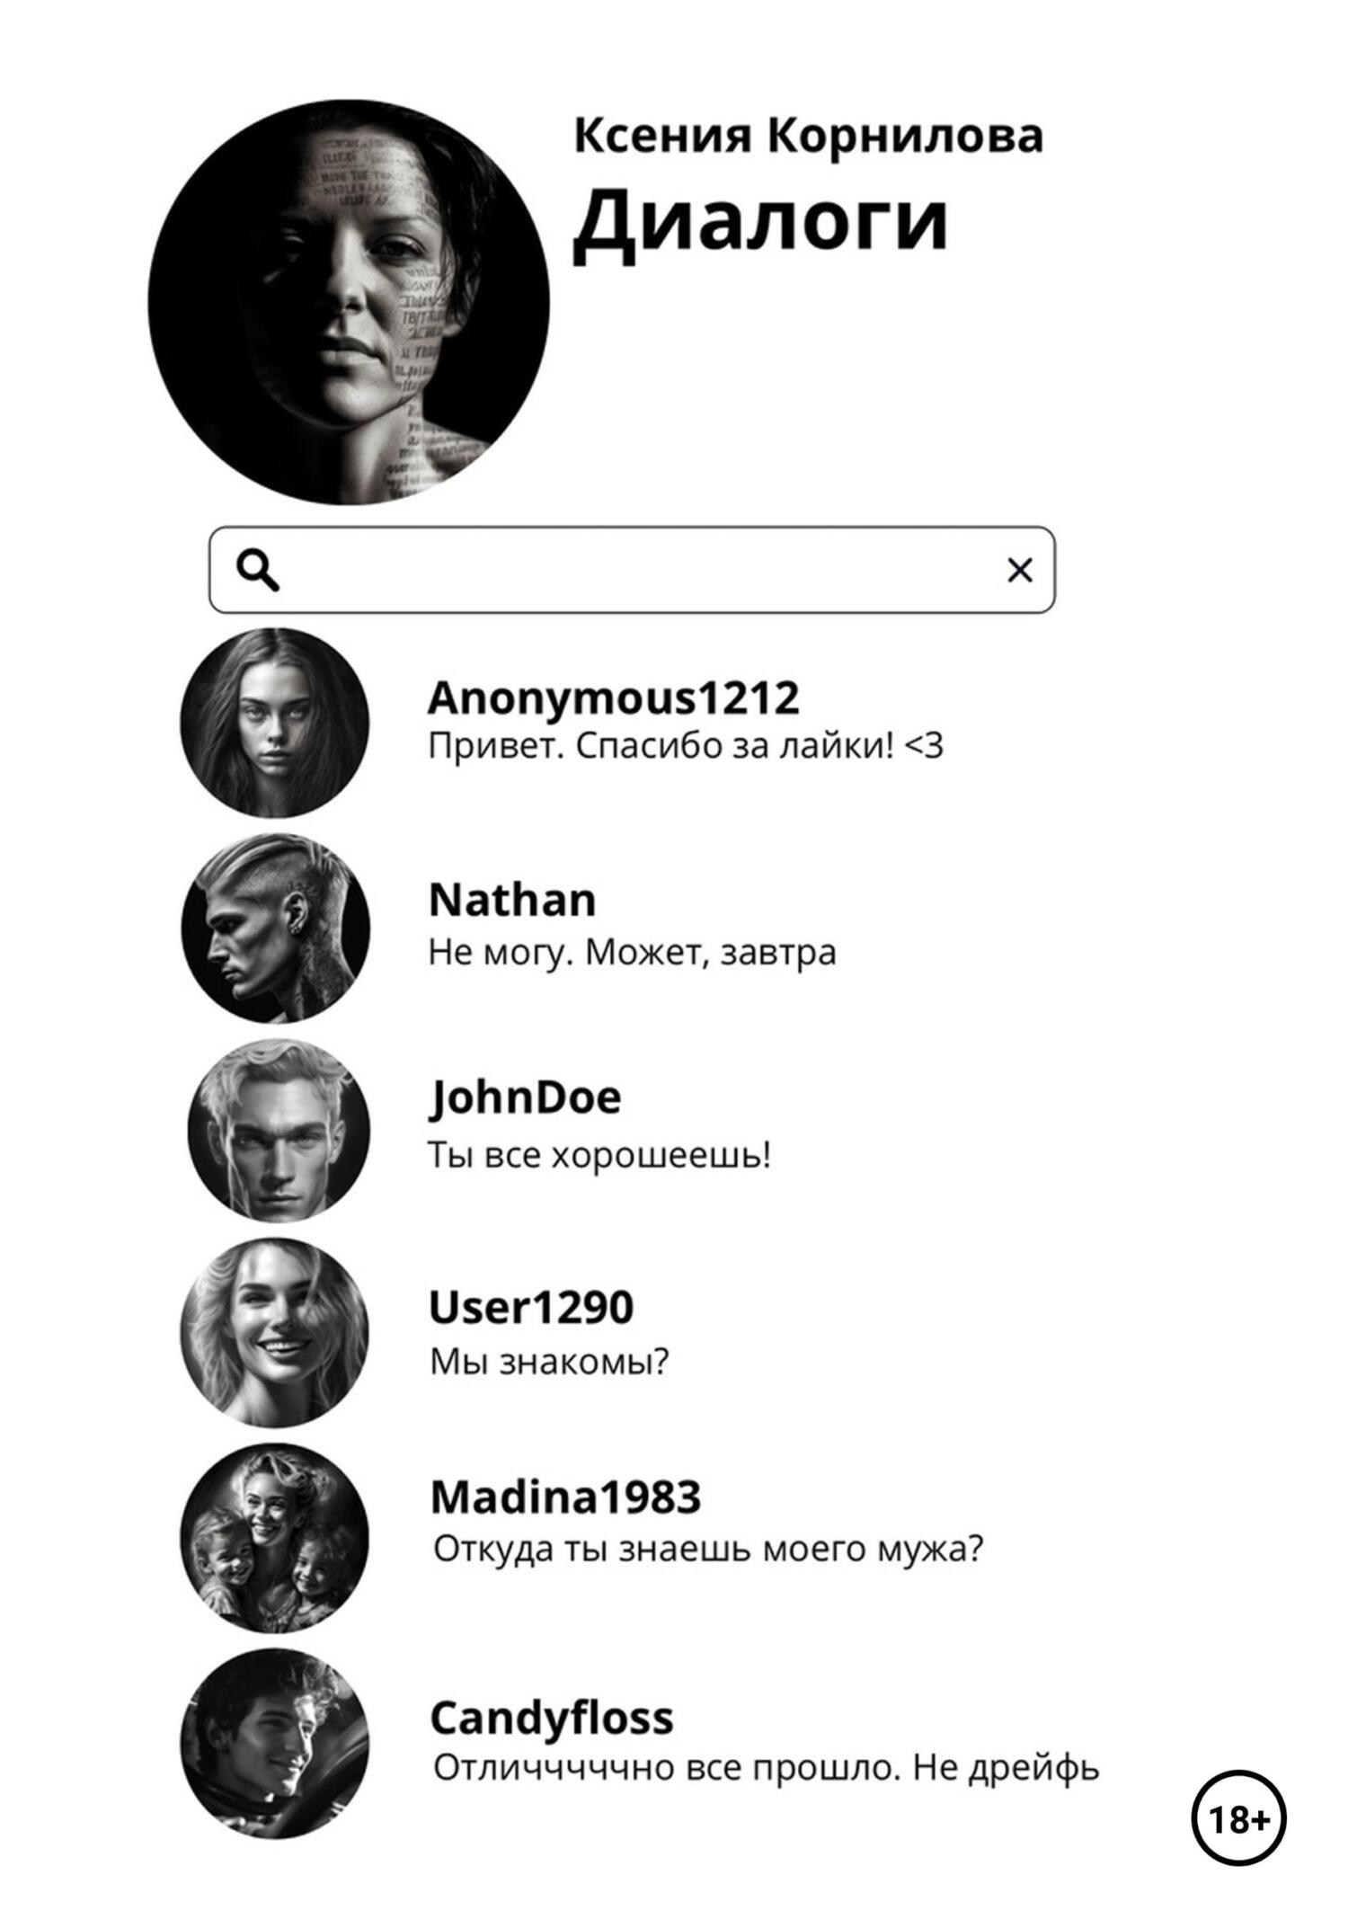1348x1928 pixels.
Task: Open the large profile photo at top
Action: (x=349, y=302)
